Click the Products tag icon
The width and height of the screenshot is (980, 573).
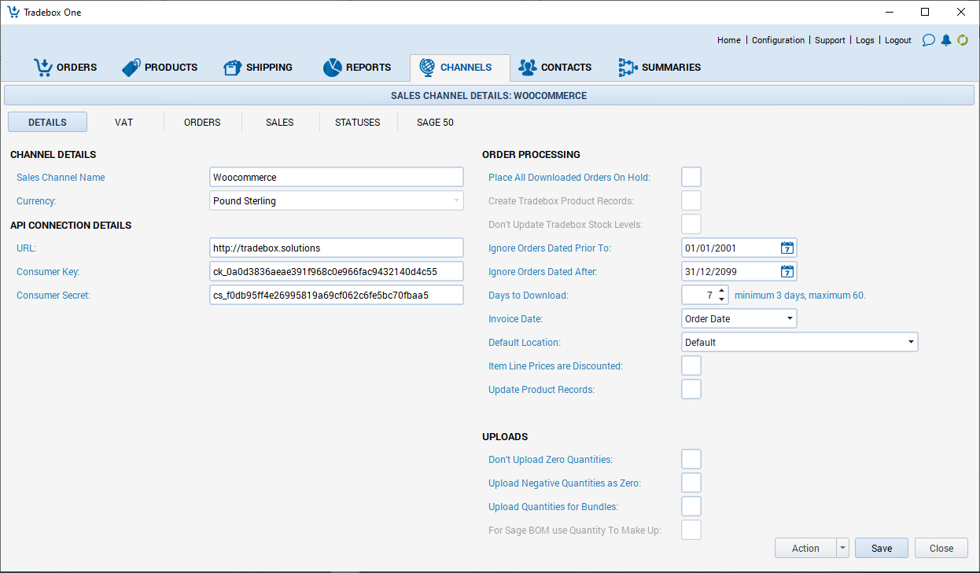[131, 68]
